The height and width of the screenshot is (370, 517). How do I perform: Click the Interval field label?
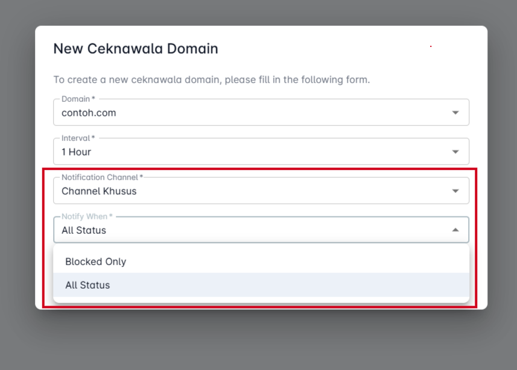coord(78,138)
